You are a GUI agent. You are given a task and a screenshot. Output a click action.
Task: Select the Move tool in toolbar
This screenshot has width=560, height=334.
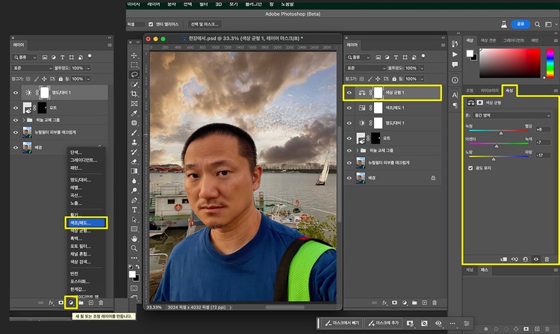click(134, 55)
